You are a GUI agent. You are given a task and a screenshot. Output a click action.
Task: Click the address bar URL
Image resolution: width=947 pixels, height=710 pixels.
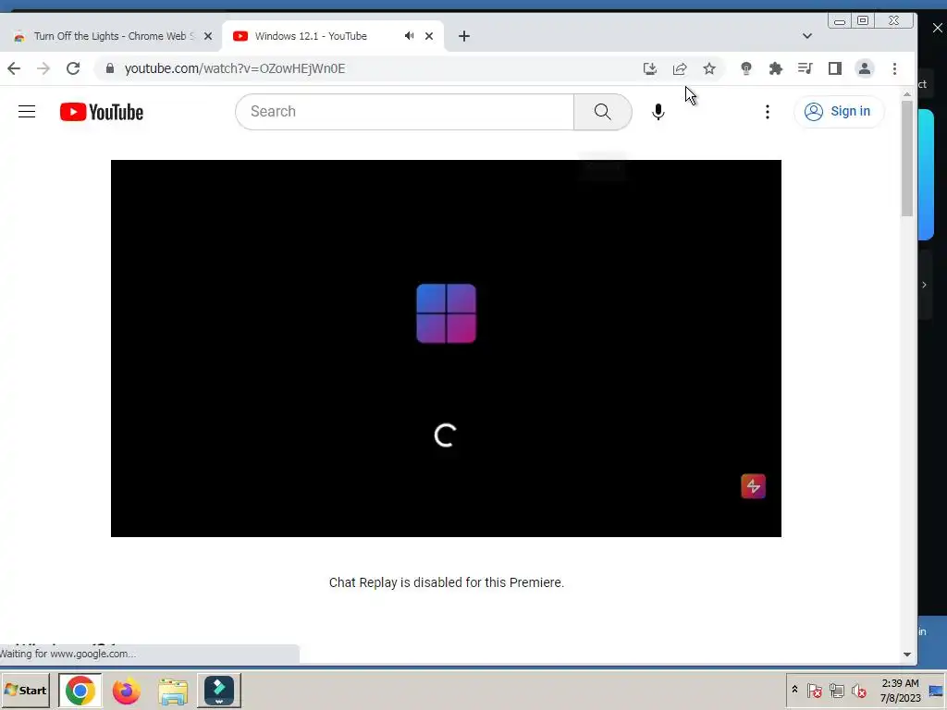point(235,68)
